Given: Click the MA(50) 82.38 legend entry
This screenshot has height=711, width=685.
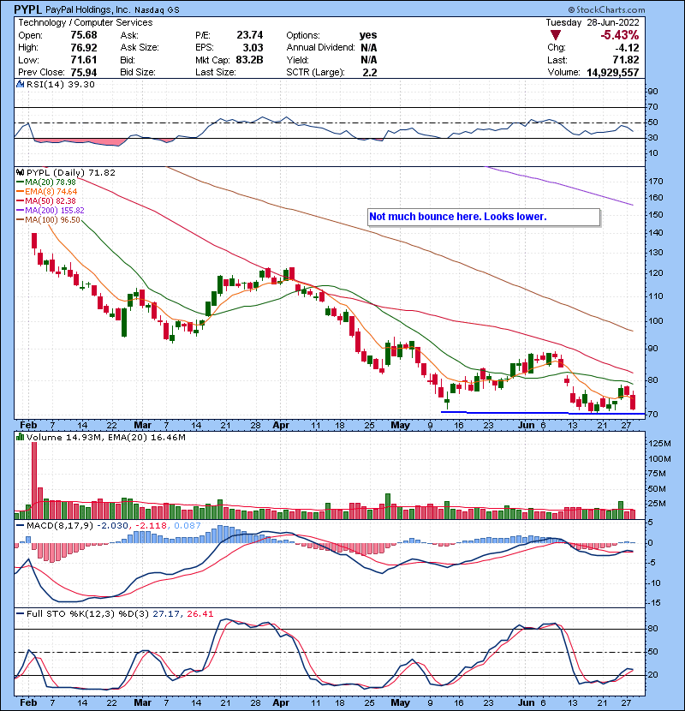Looking at the screenshot, I should coord(46,200).
